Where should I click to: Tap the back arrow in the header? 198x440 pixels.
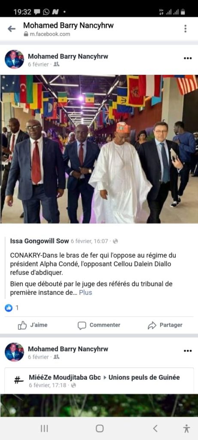12,29
